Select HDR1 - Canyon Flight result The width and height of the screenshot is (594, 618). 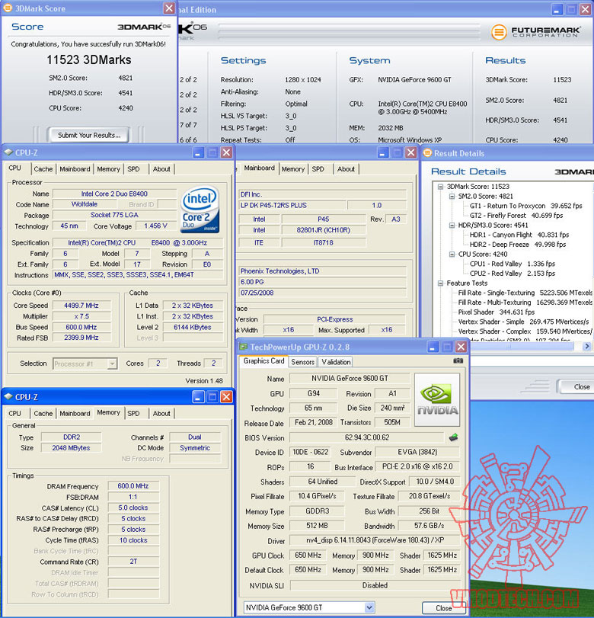(519, 235)
